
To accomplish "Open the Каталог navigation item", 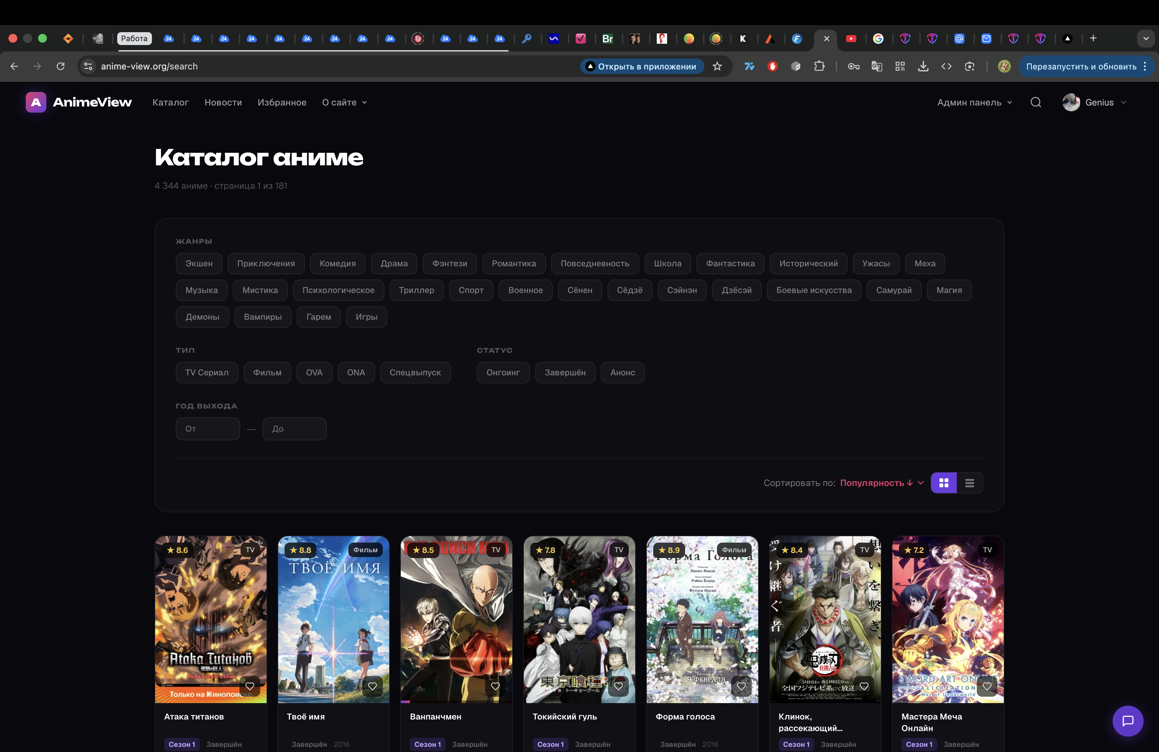I will coord(170,102).
